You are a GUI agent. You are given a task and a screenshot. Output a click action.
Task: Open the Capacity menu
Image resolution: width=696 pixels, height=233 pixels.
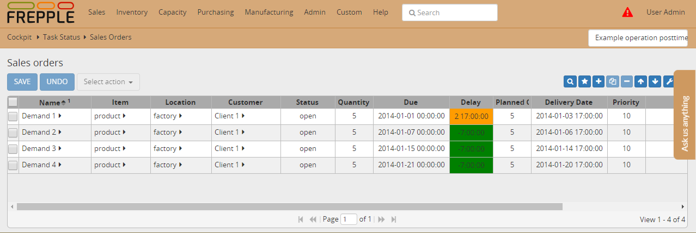click(x=172, y=12)
